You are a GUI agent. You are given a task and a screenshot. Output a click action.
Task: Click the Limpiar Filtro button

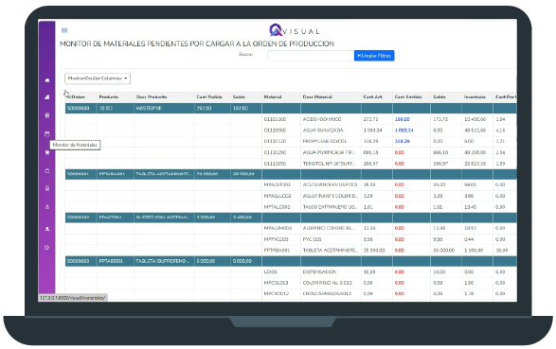374,56
